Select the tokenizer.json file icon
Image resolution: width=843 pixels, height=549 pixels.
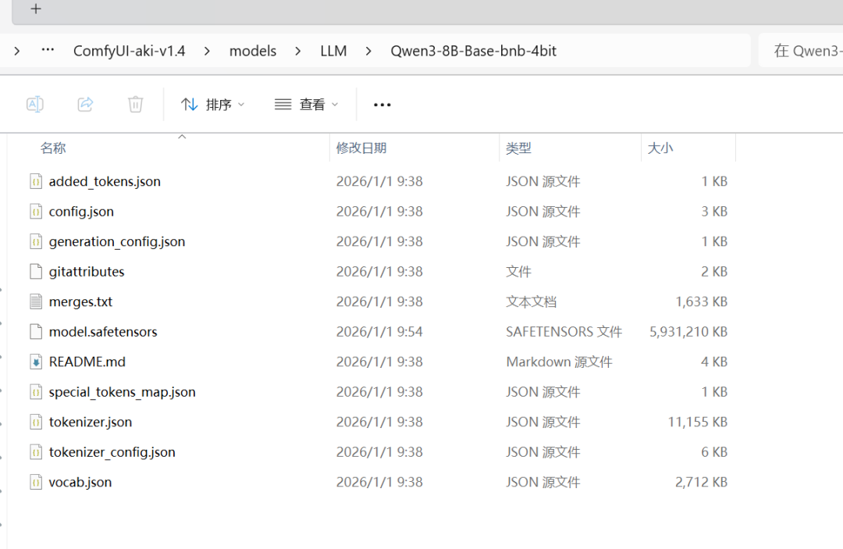pyautogui.click(x=36, y=422)
